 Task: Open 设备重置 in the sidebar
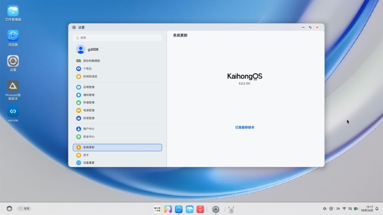pyautogui.click(x=117, y=163)
